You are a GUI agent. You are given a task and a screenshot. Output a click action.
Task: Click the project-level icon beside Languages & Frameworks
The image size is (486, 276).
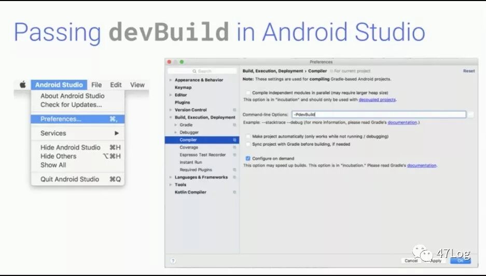[234, 177]
